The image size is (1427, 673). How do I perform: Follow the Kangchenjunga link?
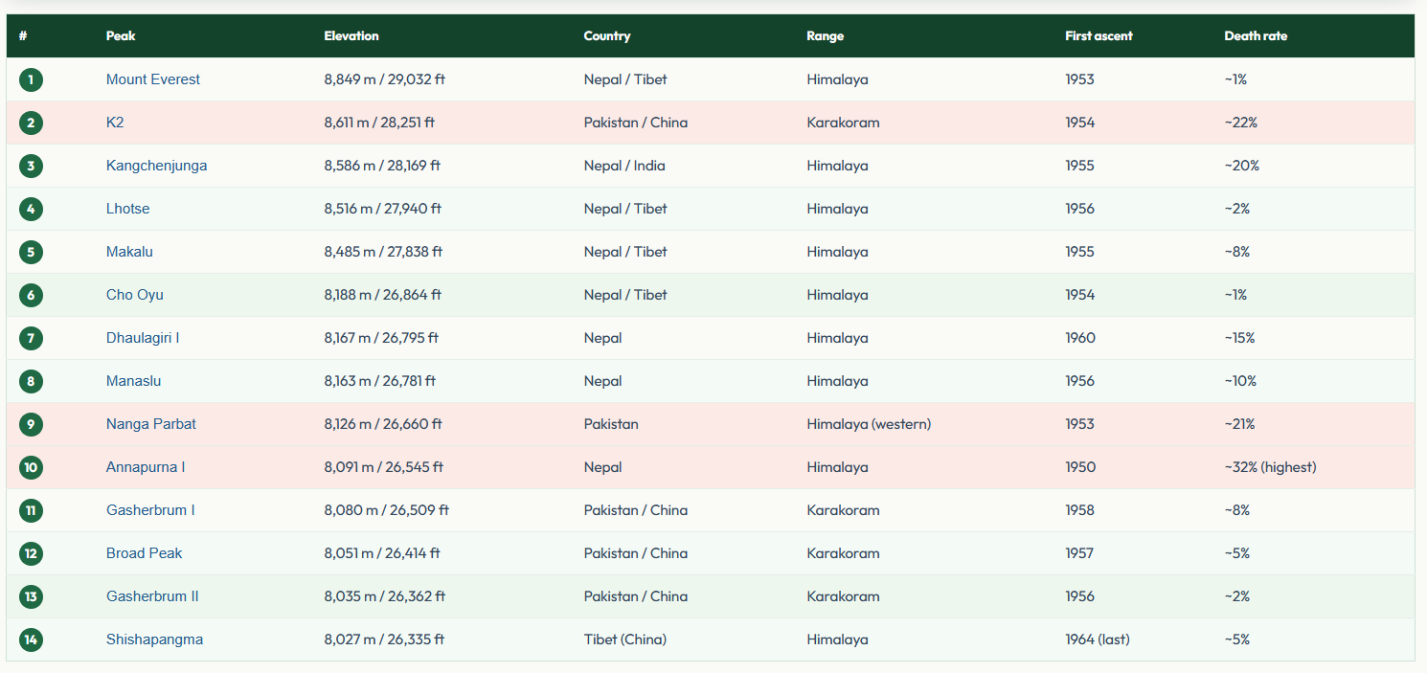click(156, 166)
